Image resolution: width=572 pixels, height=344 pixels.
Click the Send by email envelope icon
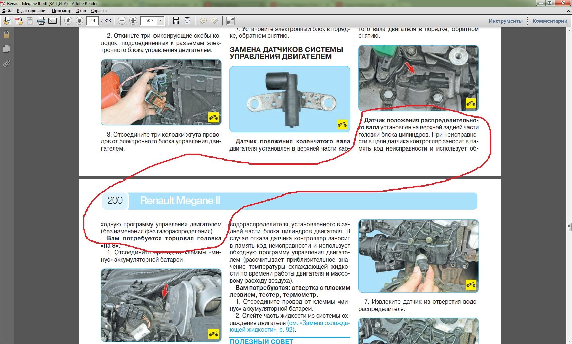(x=52, y=21)
